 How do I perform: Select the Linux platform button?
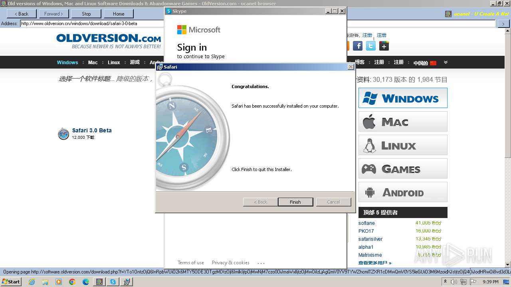pyautogui.click(x=403, y=145)
